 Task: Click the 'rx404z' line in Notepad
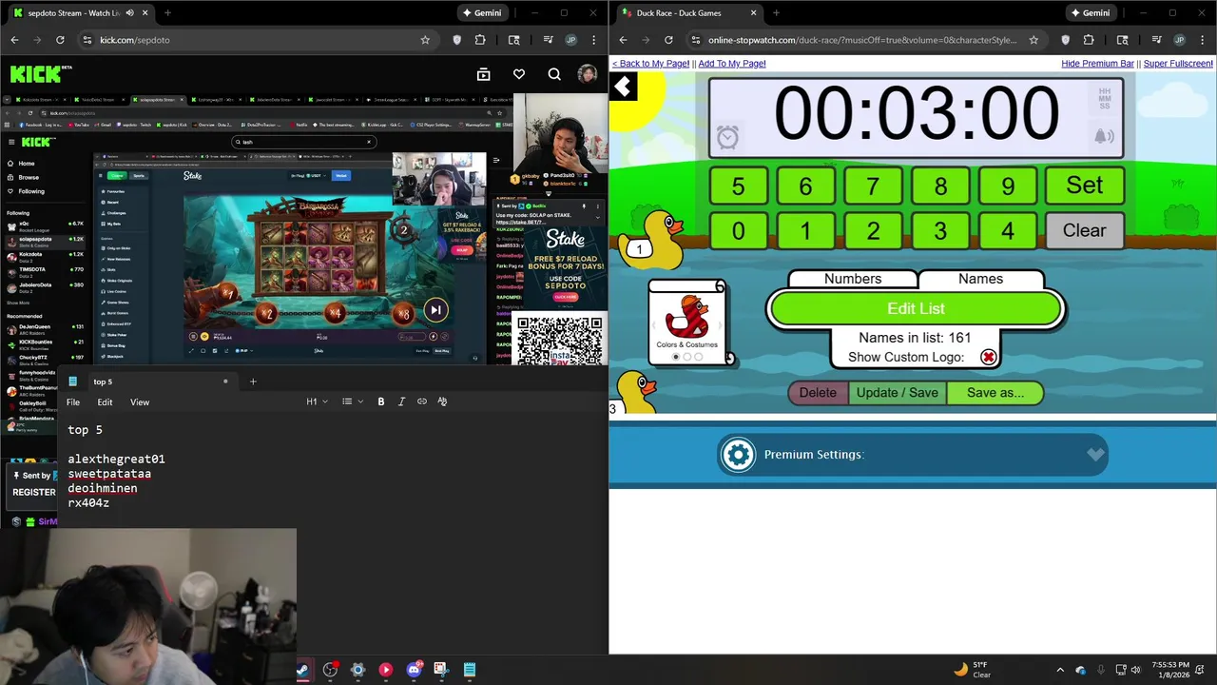click(x=88, y=502)
